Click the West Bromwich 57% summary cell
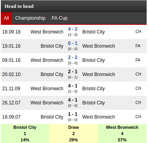Viewport: 149px width, 143px height. tap(122, 134)
